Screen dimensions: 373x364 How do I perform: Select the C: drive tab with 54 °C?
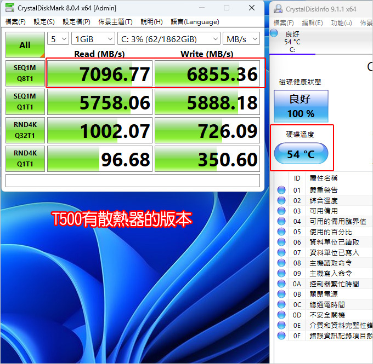pos(292,42)
